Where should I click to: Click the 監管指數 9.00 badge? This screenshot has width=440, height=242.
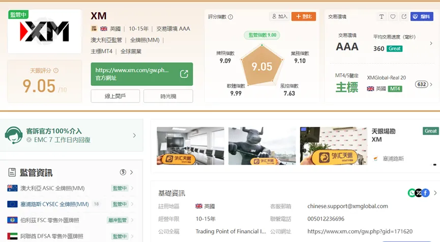[262, 35]
